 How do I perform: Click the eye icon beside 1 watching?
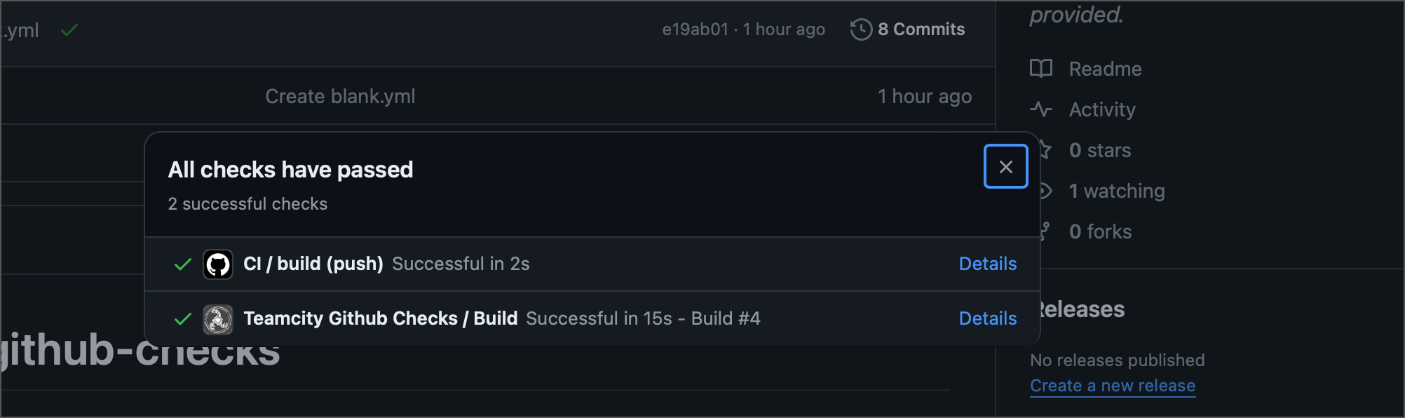pos(1042,190)
